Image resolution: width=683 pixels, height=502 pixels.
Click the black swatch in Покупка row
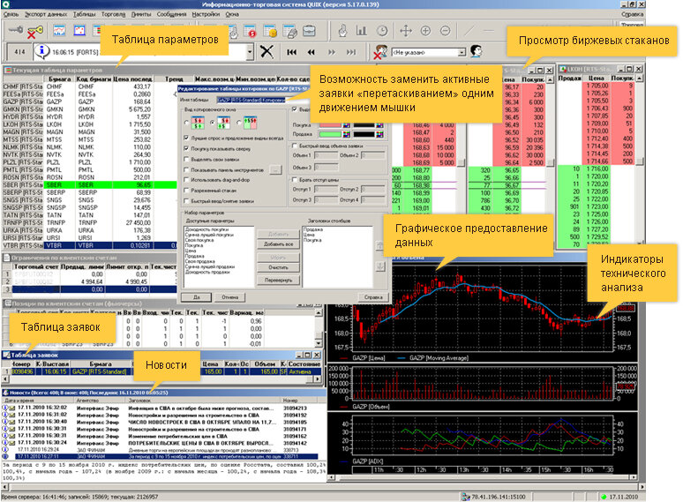click(x=364, y=125)
